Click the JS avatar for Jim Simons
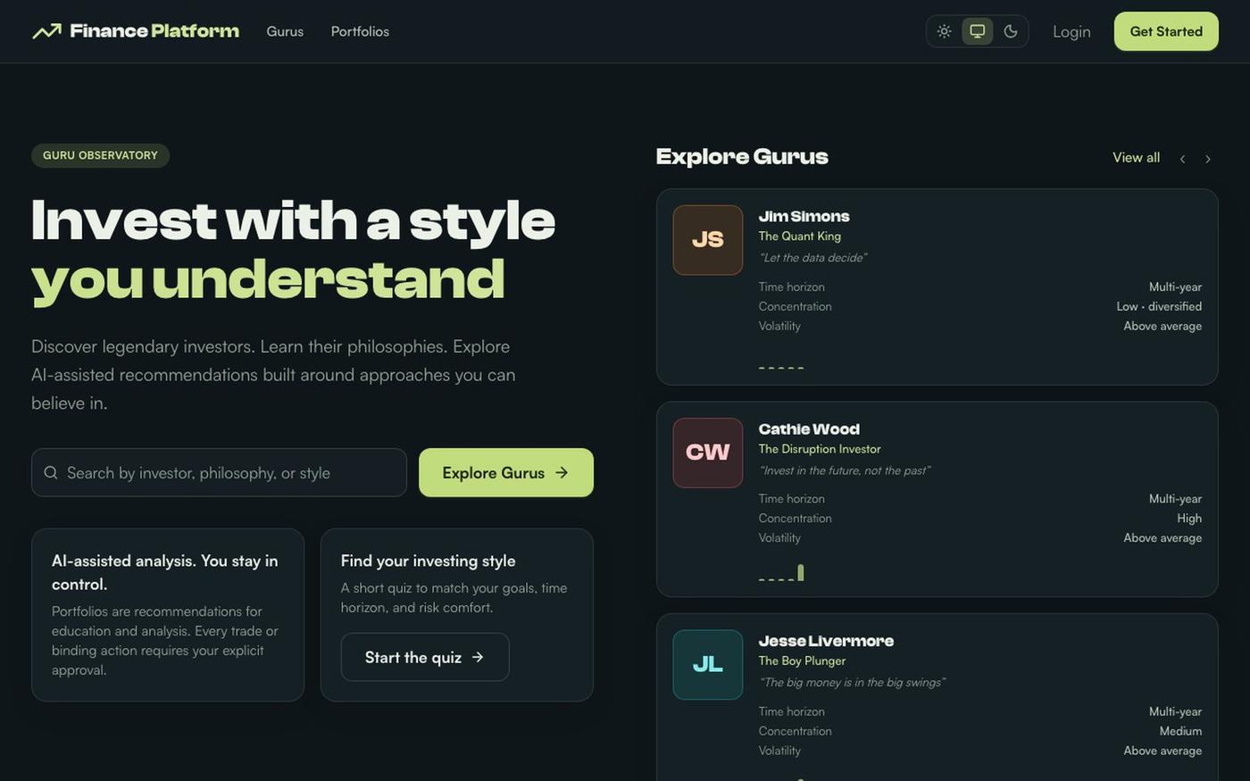This screenshot has height=781, width=1250. [708, 240]
